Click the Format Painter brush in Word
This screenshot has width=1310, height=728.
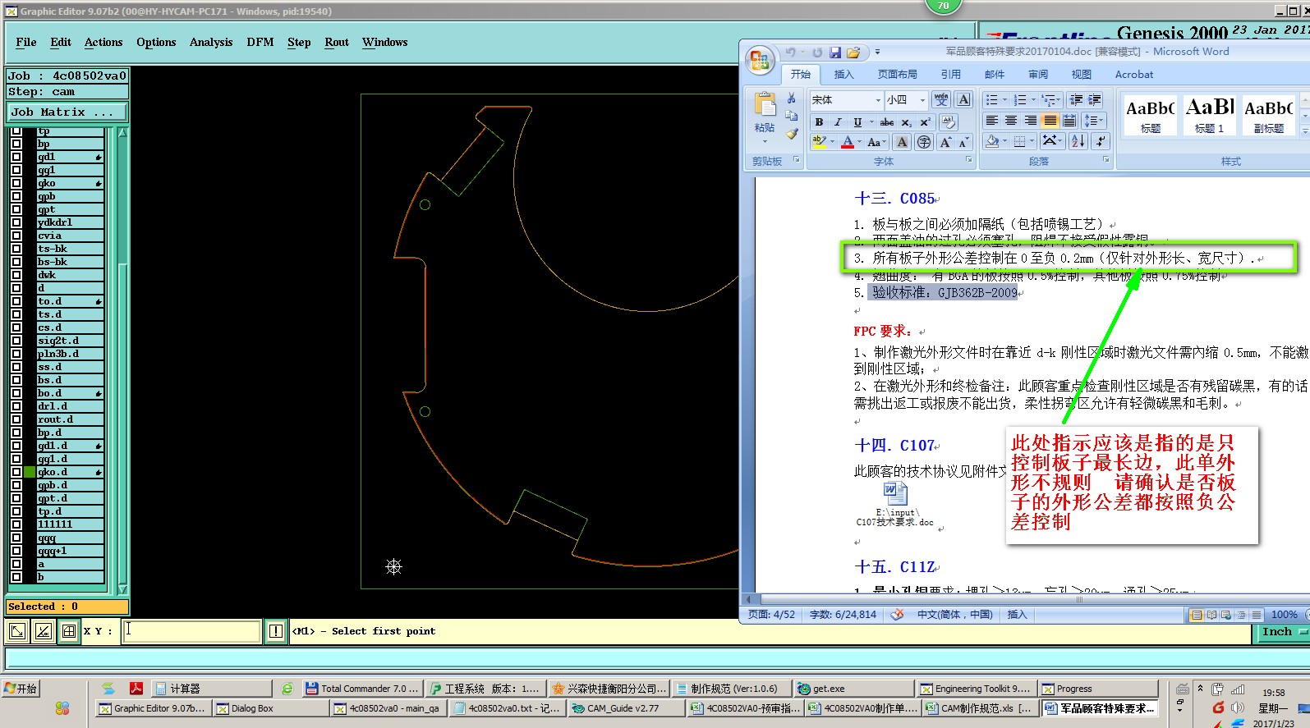click(x=792, y=134)
